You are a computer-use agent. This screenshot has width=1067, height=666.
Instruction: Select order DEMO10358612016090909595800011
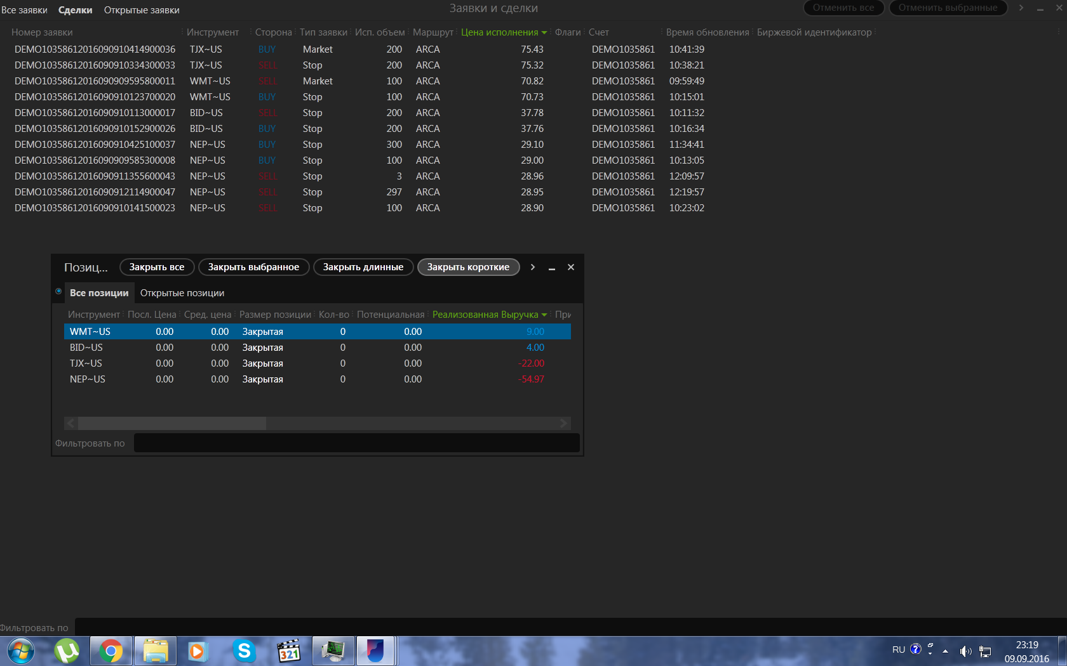pyautogui.click(x=95, y=81)
